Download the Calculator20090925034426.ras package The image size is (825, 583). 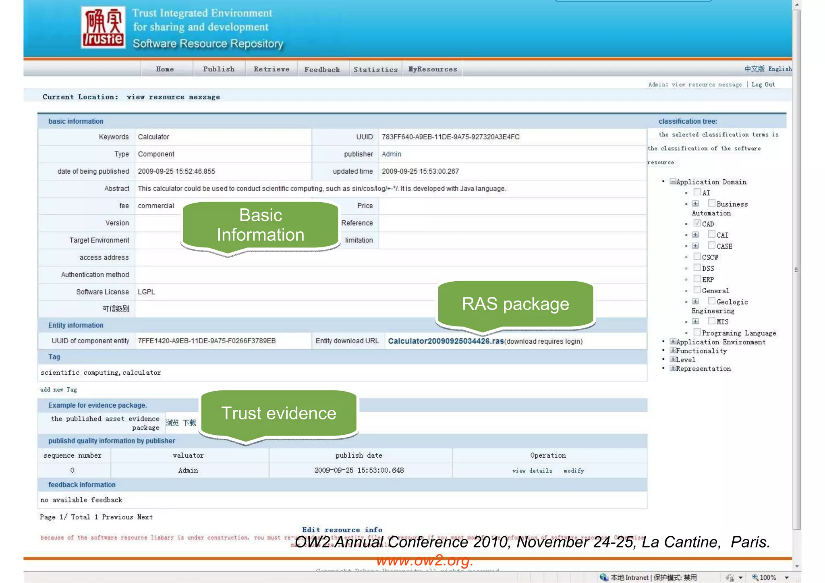446,341
